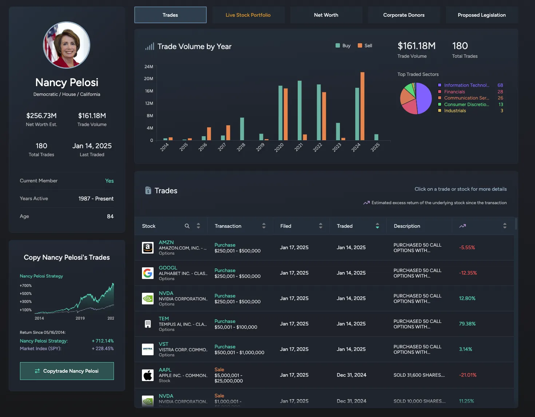This screenshot has height=417, width=535.
Task: Click the Industrials color swatch in the sector legend
Action: coord(440,110)
